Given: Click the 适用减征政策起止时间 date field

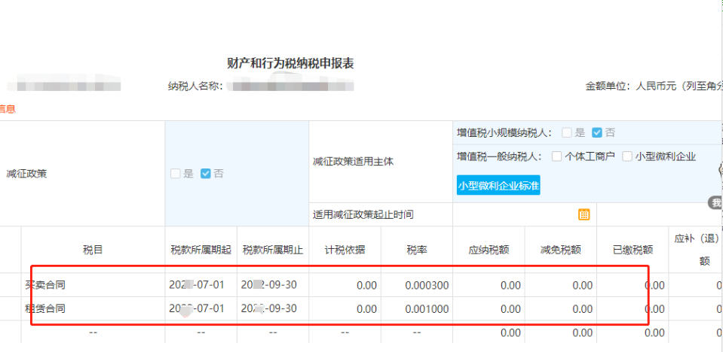Looking at the screenshot, I should click(x=524, y=214).
